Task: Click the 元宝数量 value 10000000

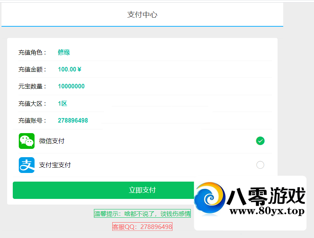Action: (x=71, y=86)
